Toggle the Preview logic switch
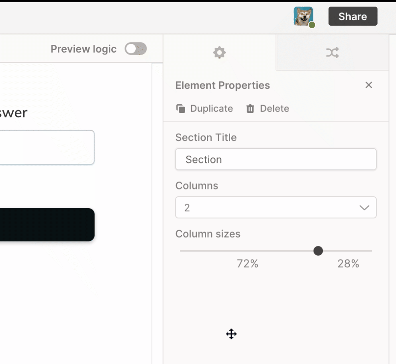 click(x=136, y=49)
